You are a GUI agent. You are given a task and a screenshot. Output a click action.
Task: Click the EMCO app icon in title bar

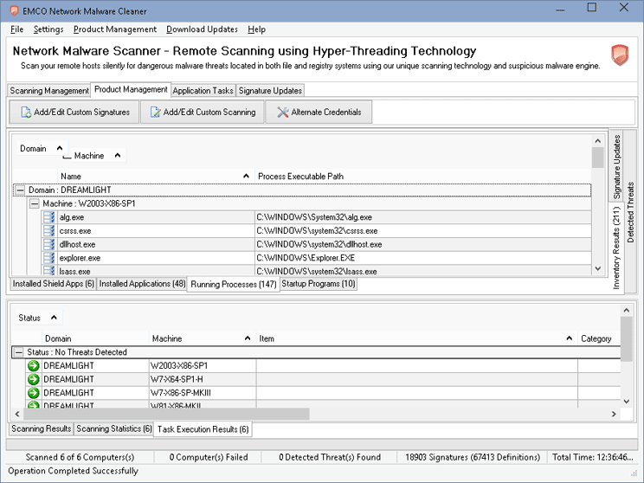click(x=15, y=10)
